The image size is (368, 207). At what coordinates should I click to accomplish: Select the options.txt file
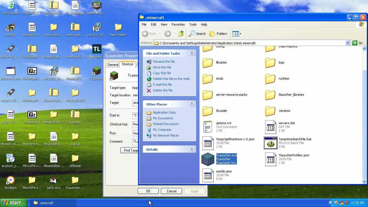tap(220, 127)
